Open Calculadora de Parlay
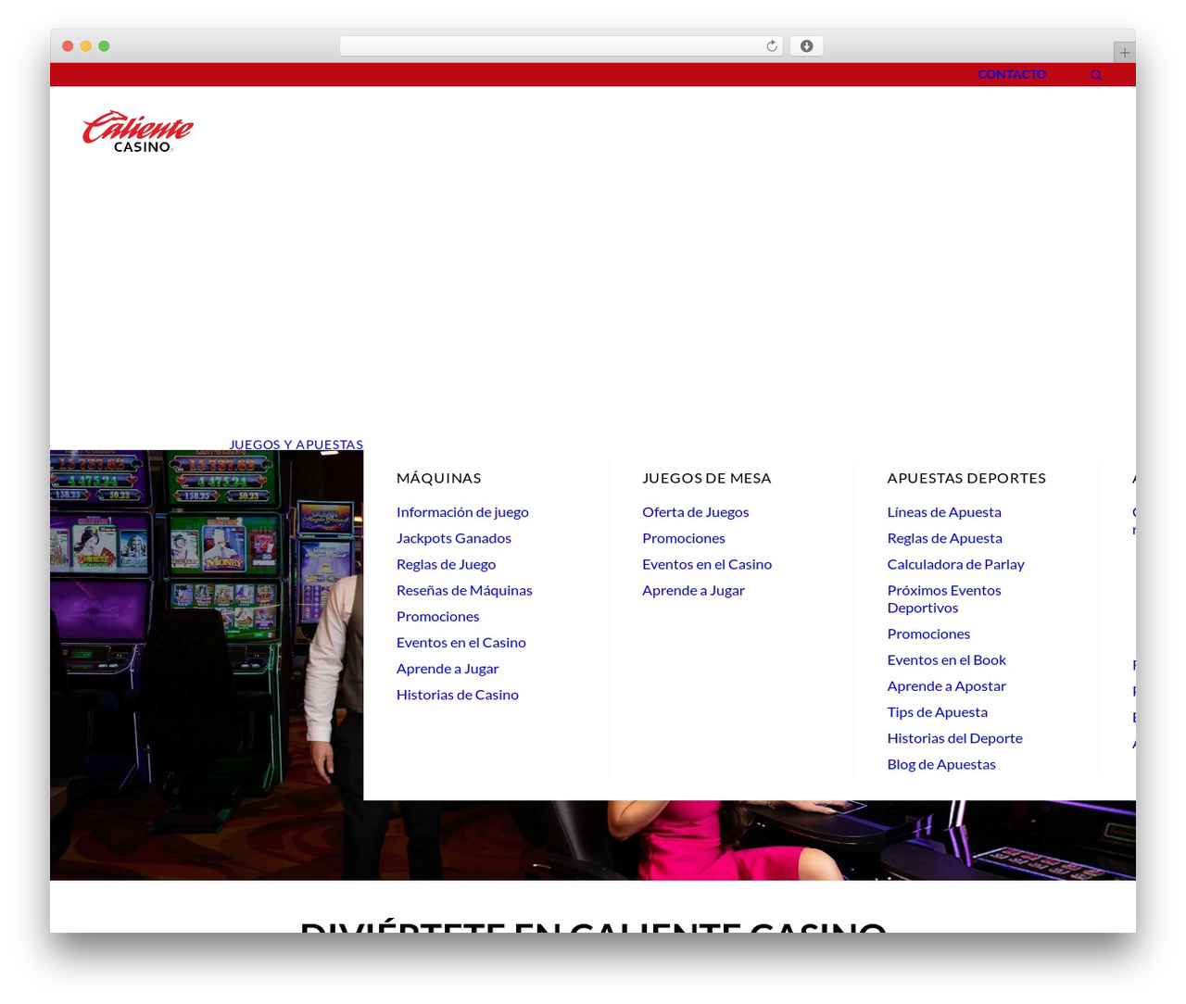Screen dimensions: 1186x1004 (955, 564)
